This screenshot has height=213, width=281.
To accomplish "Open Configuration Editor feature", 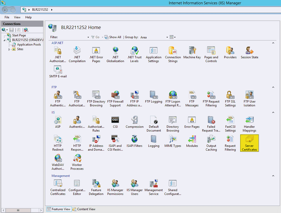I will click(x=77, y=187).
